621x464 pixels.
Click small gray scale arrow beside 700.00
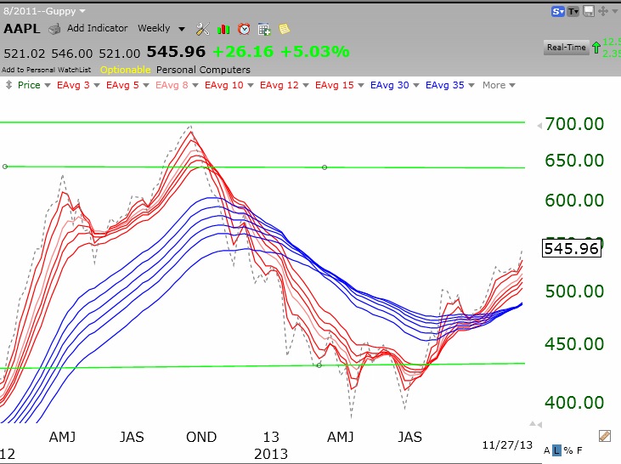pyautogui.click(x=539, y=126)
